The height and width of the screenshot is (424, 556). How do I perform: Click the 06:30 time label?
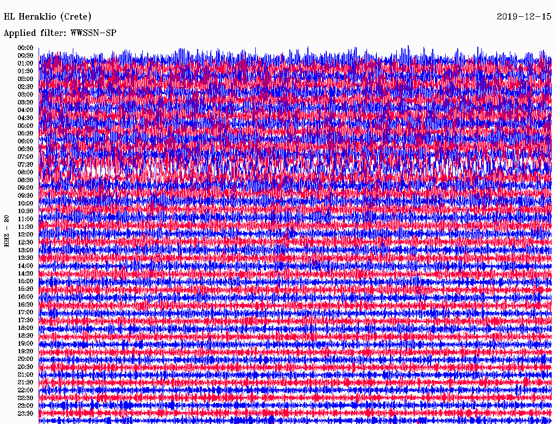(26, 149)
